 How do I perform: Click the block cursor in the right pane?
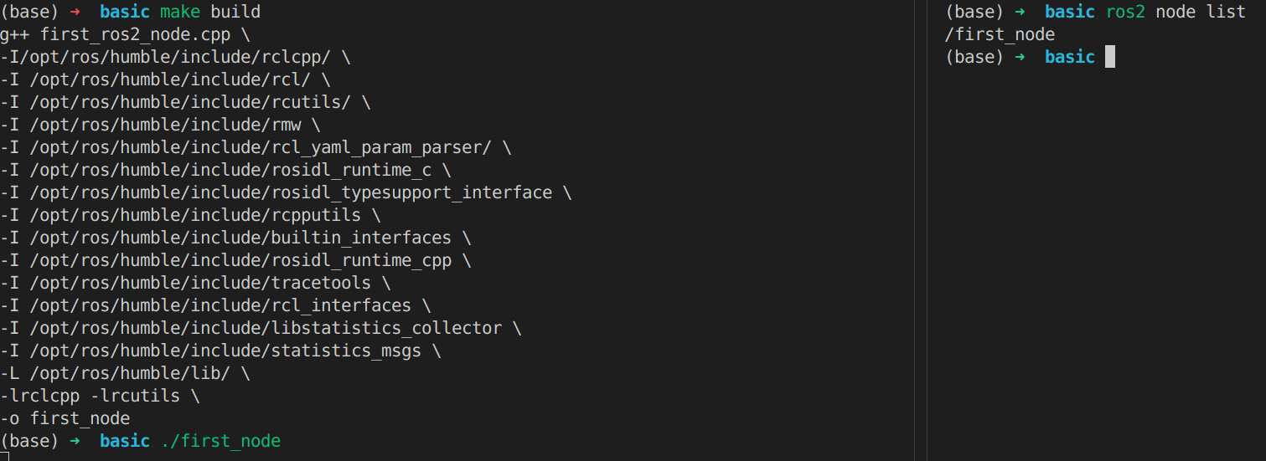click(1109, 57)
